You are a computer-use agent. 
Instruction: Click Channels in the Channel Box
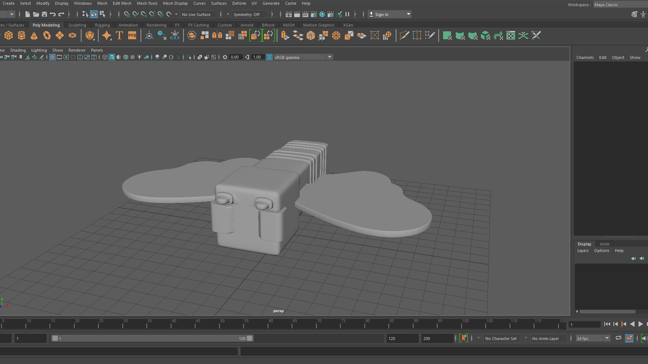point(585,58)
